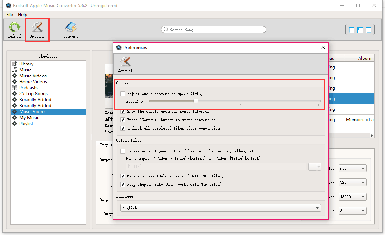
Task: Select the Playlist entry
Action: click(x=48, y=124)
